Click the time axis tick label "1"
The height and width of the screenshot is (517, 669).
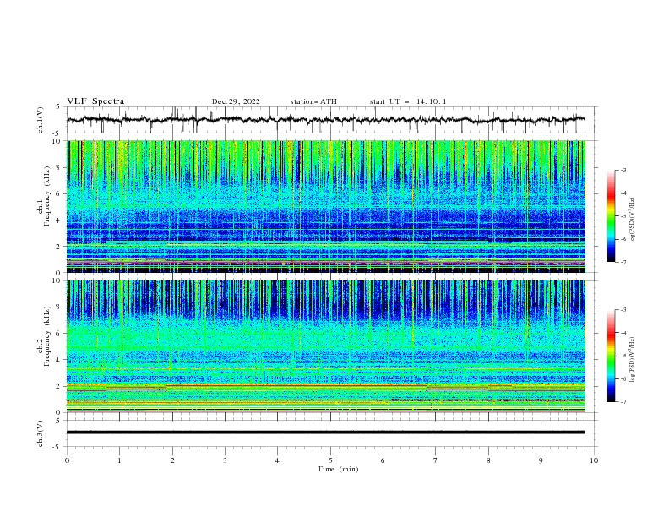(x=120, y=460)
